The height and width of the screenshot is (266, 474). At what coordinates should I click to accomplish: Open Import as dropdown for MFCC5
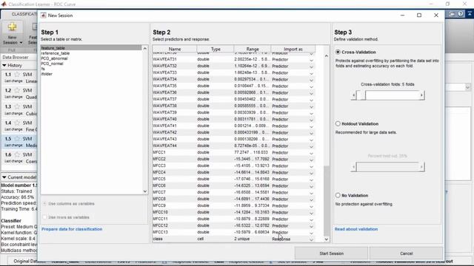click(x=311, y=179)
